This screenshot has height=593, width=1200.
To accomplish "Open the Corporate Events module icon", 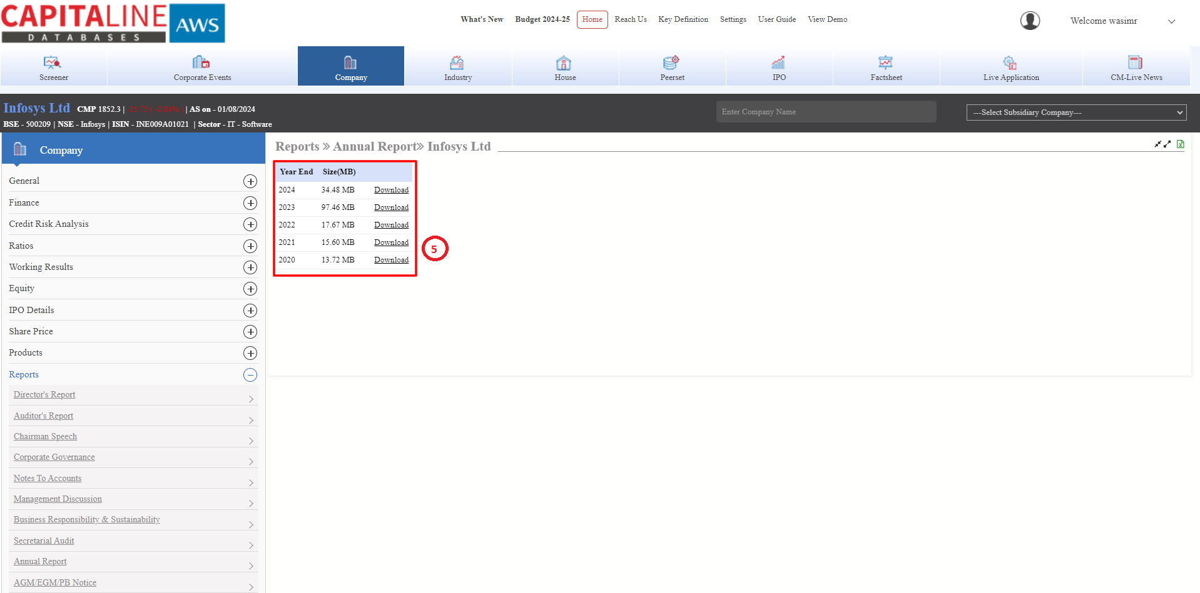I will [x=201, y=62].
